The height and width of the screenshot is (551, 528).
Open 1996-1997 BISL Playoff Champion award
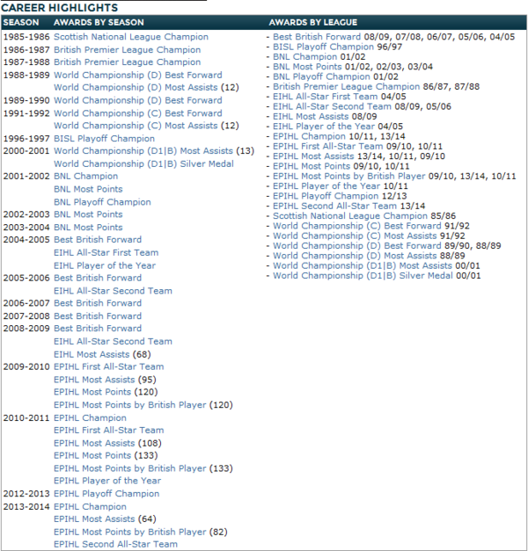[104, 138]
